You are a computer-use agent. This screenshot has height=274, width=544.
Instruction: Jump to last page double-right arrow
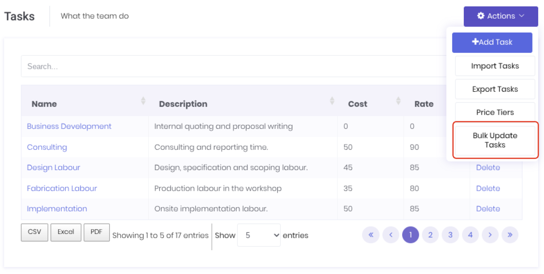pos(510,235)
